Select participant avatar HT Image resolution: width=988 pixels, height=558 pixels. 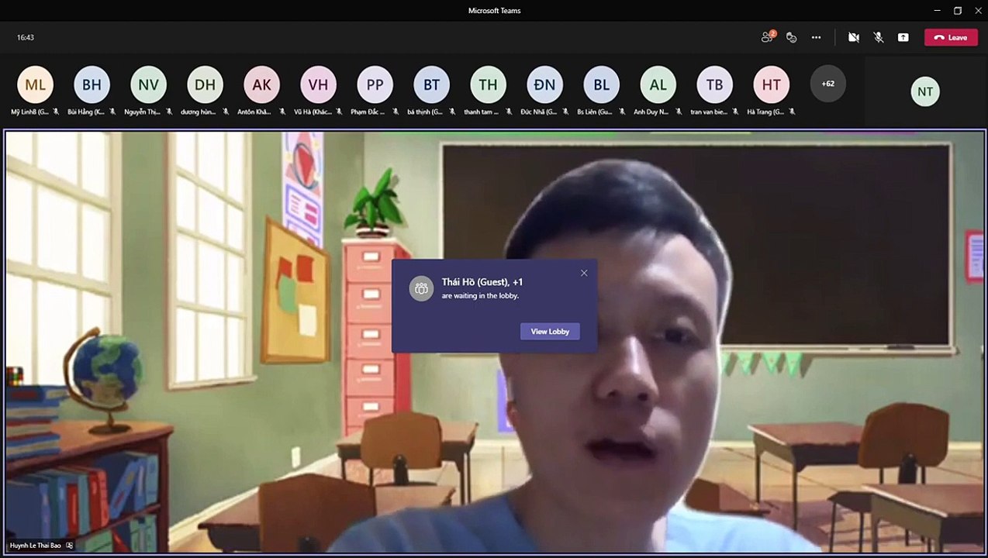771,85
